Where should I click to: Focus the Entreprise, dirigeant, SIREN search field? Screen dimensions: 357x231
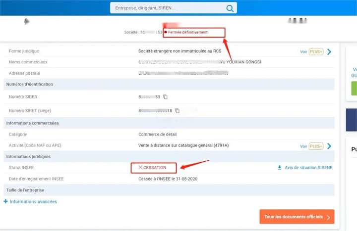(173, 8)
